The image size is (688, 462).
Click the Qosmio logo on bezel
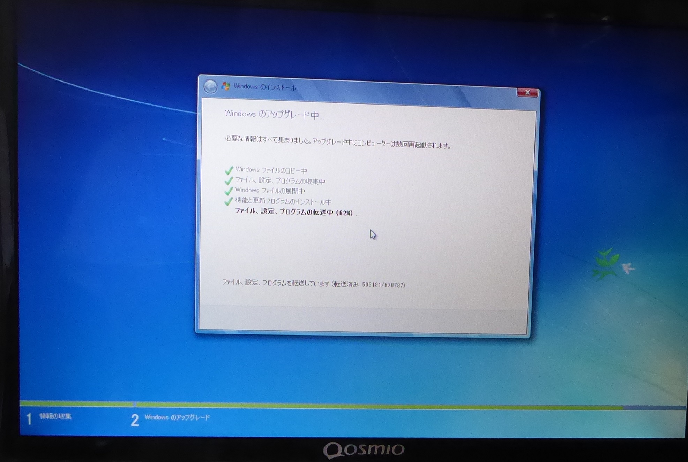[x=364, y=450]
